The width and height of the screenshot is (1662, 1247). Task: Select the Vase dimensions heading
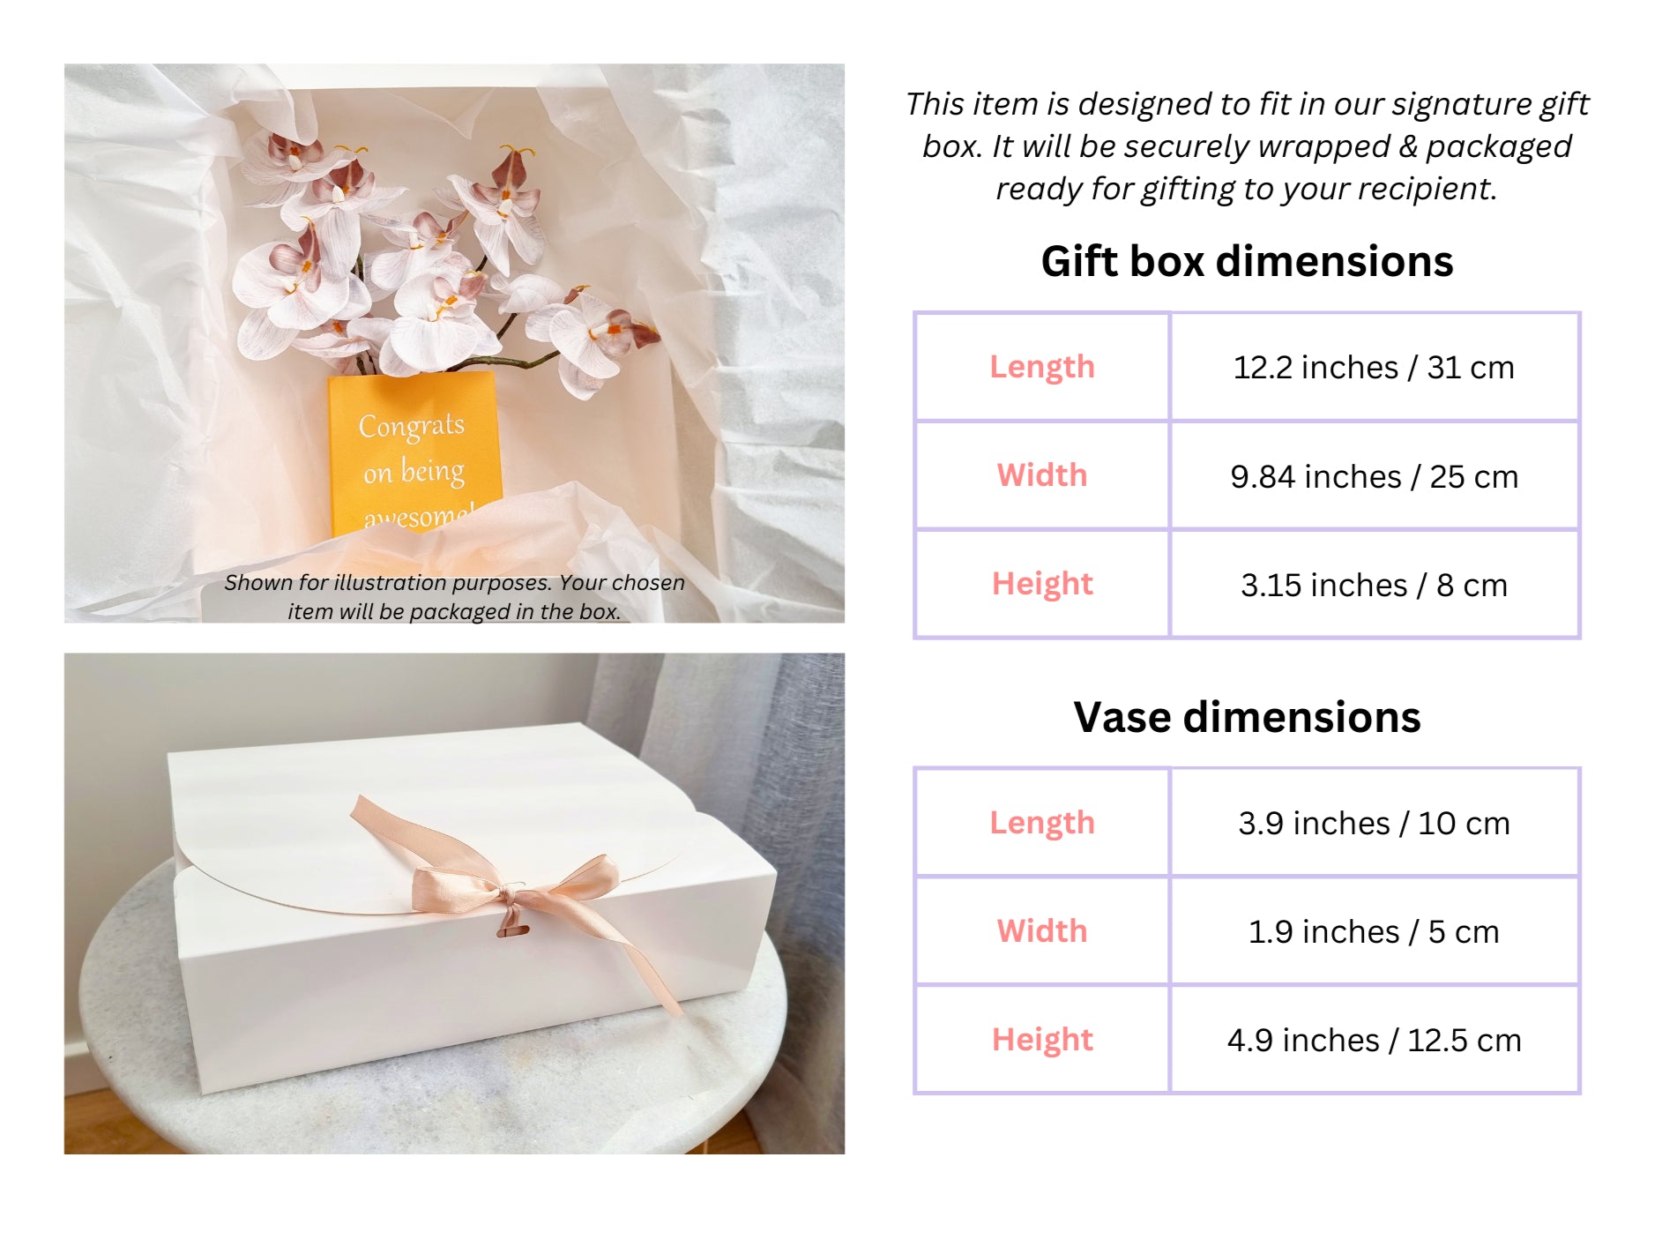tap(1247, 717)
